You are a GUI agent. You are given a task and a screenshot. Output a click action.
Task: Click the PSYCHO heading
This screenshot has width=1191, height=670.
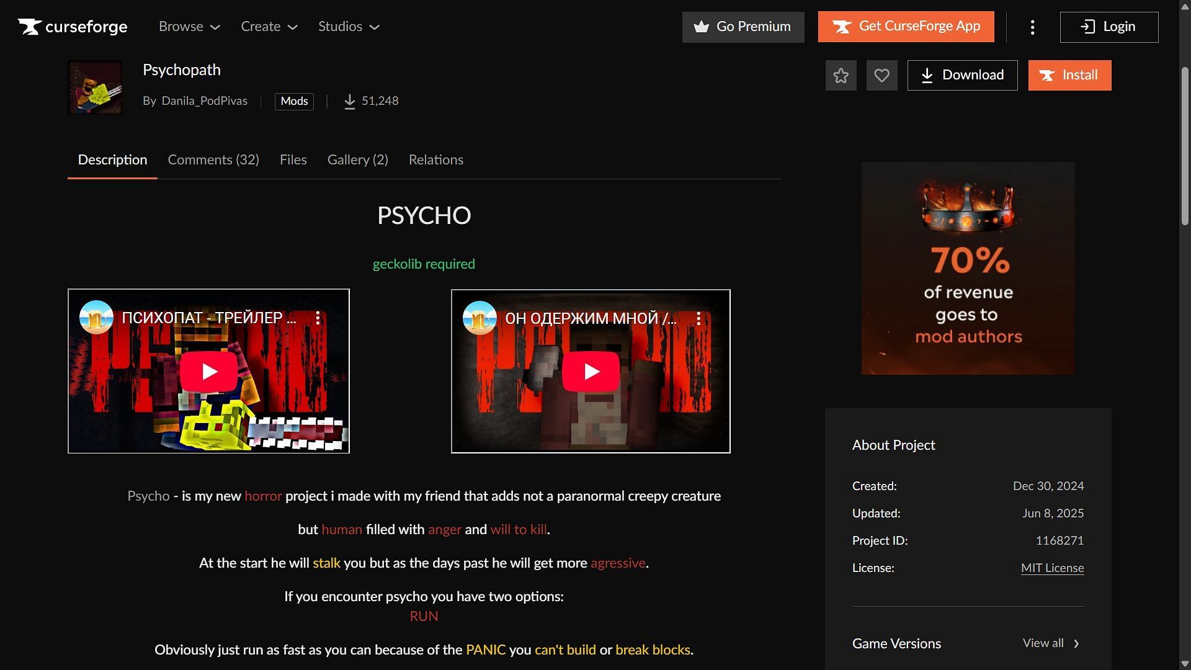pyautogui.click(x=424, y=216)
